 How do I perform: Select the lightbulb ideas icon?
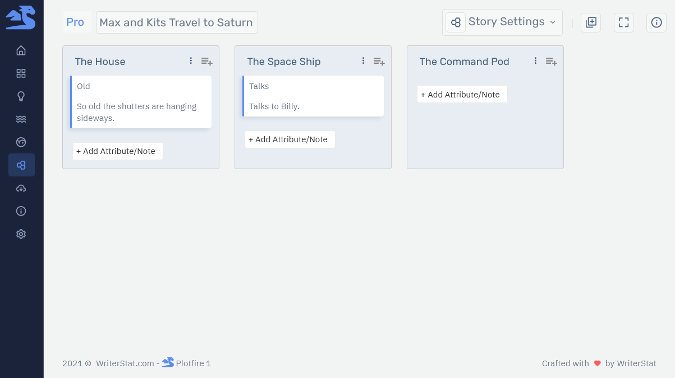pyautogui.click(x=21, y=96)
